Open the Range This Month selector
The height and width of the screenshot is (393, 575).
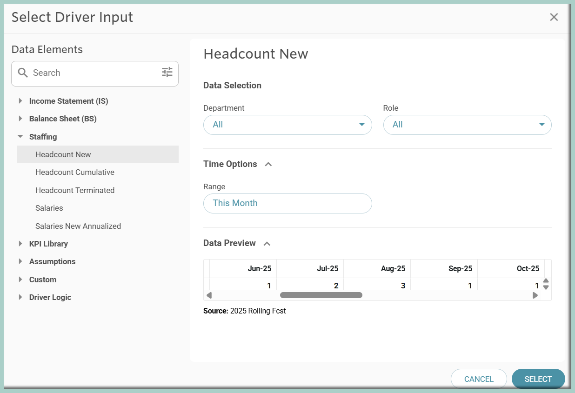tap(287, 203)
